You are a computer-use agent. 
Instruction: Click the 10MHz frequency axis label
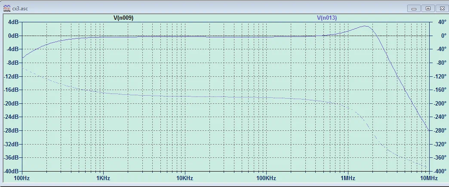point(429,178)
